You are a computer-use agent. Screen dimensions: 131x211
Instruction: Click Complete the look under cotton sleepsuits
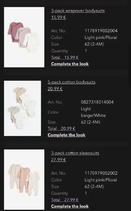70,206
